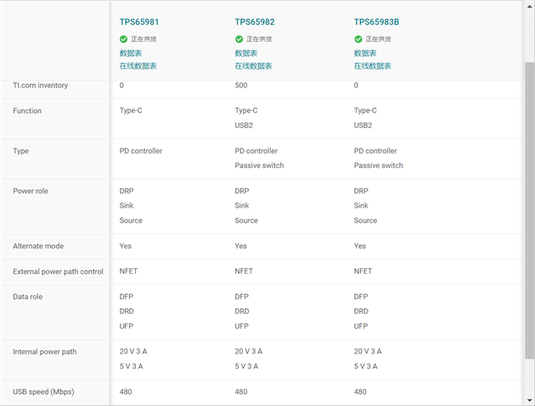Select External power path control label
This screenshot has width=535, height=406.
[x=58, y=271]
